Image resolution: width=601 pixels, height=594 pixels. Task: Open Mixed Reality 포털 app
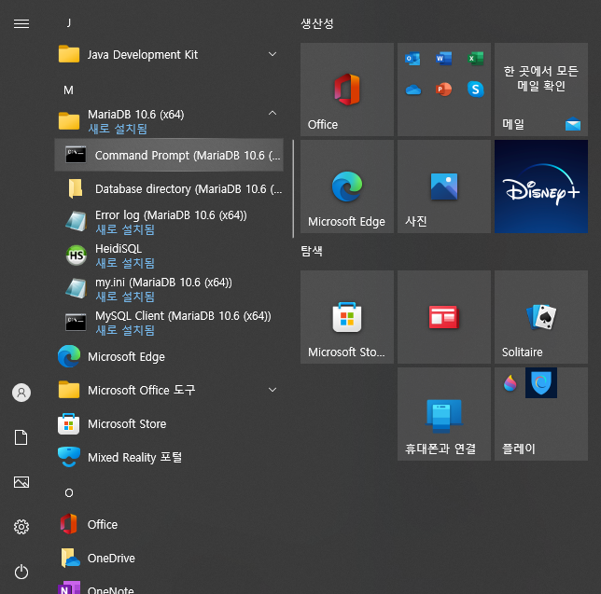[x=169, y=457]
